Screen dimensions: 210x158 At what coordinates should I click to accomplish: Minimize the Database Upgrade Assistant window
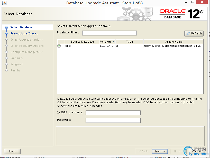coord(186,2)
